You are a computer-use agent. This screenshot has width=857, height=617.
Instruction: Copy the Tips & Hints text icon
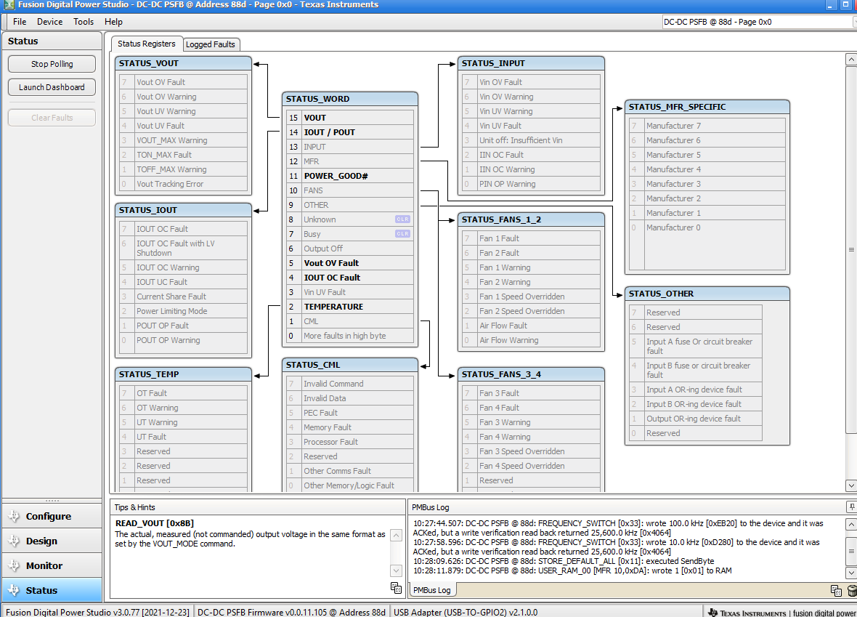(x=397, y=588)
